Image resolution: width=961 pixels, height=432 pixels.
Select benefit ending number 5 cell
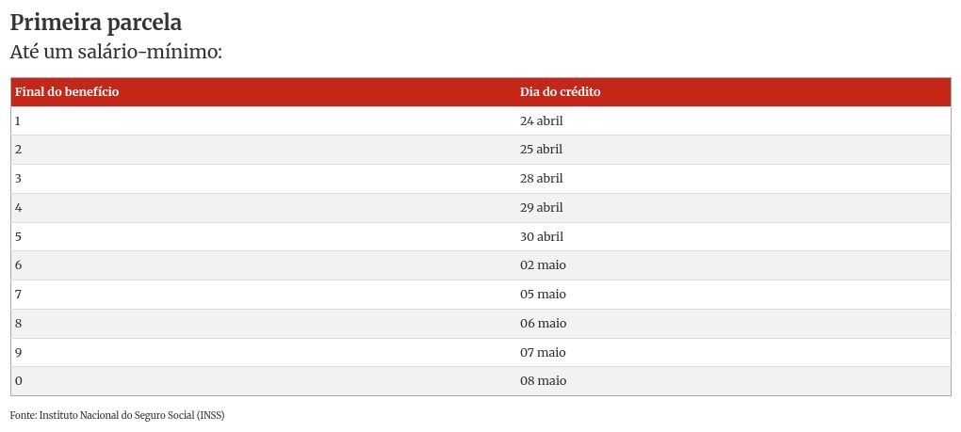264,236
